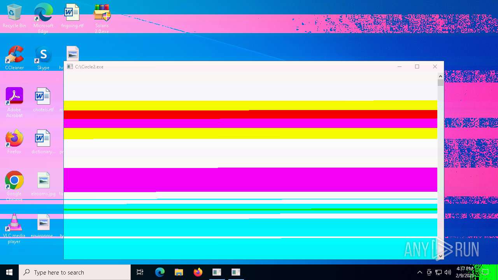498x280 pixels.
Task: Open network status tray icon
Action: (438, 272)
